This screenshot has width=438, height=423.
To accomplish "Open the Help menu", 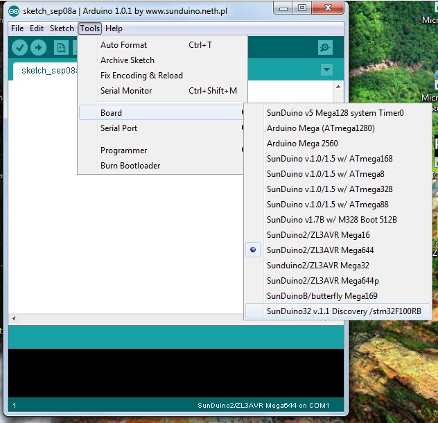I will pyautogui.click(x=114, y=28).
